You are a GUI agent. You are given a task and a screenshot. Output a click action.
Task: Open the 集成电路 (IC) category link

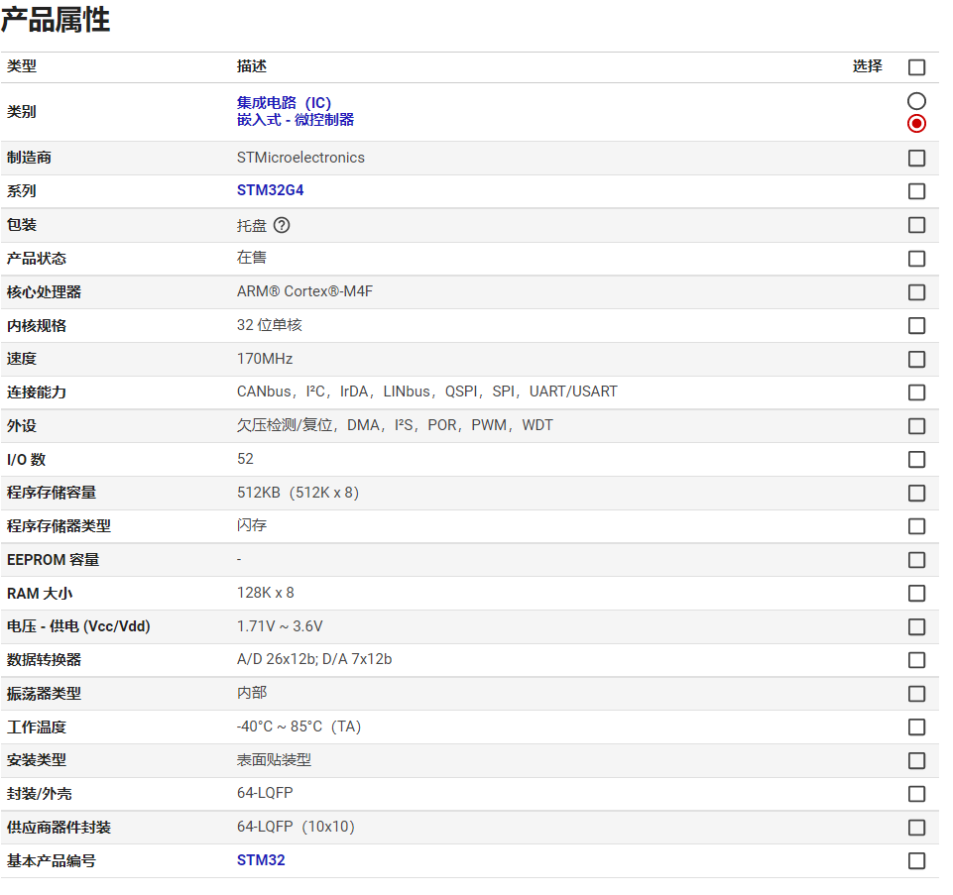(x=284, y=103)
